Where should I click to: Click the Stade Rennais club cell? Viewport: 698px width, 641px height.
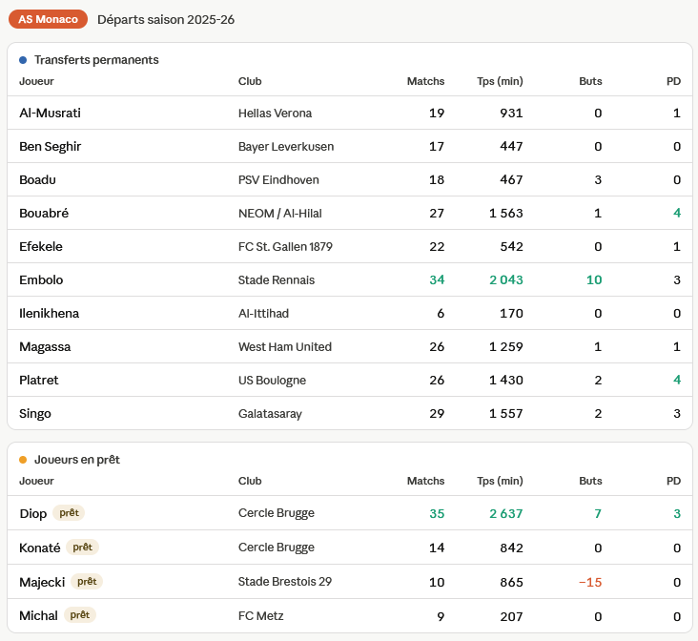(277, 280)
